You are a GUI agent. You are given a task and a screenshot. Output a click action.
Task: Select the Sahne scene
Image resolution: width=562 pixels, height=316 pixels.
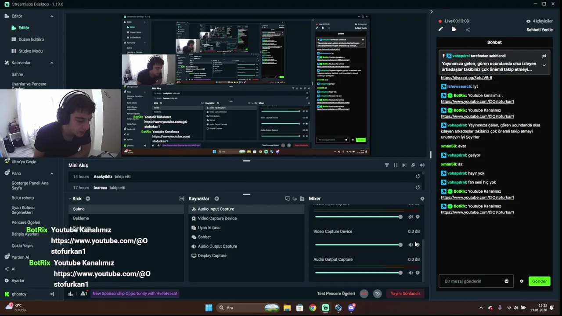point(126,209)
